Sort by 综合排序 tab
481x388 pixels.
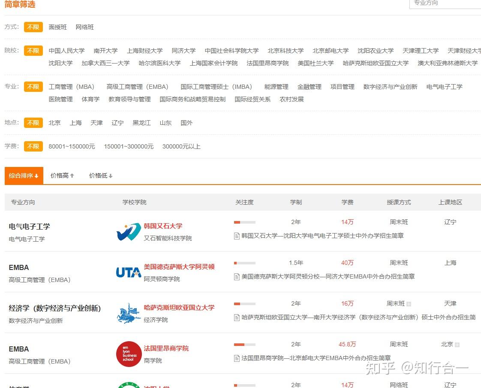[x=24, y=176]
